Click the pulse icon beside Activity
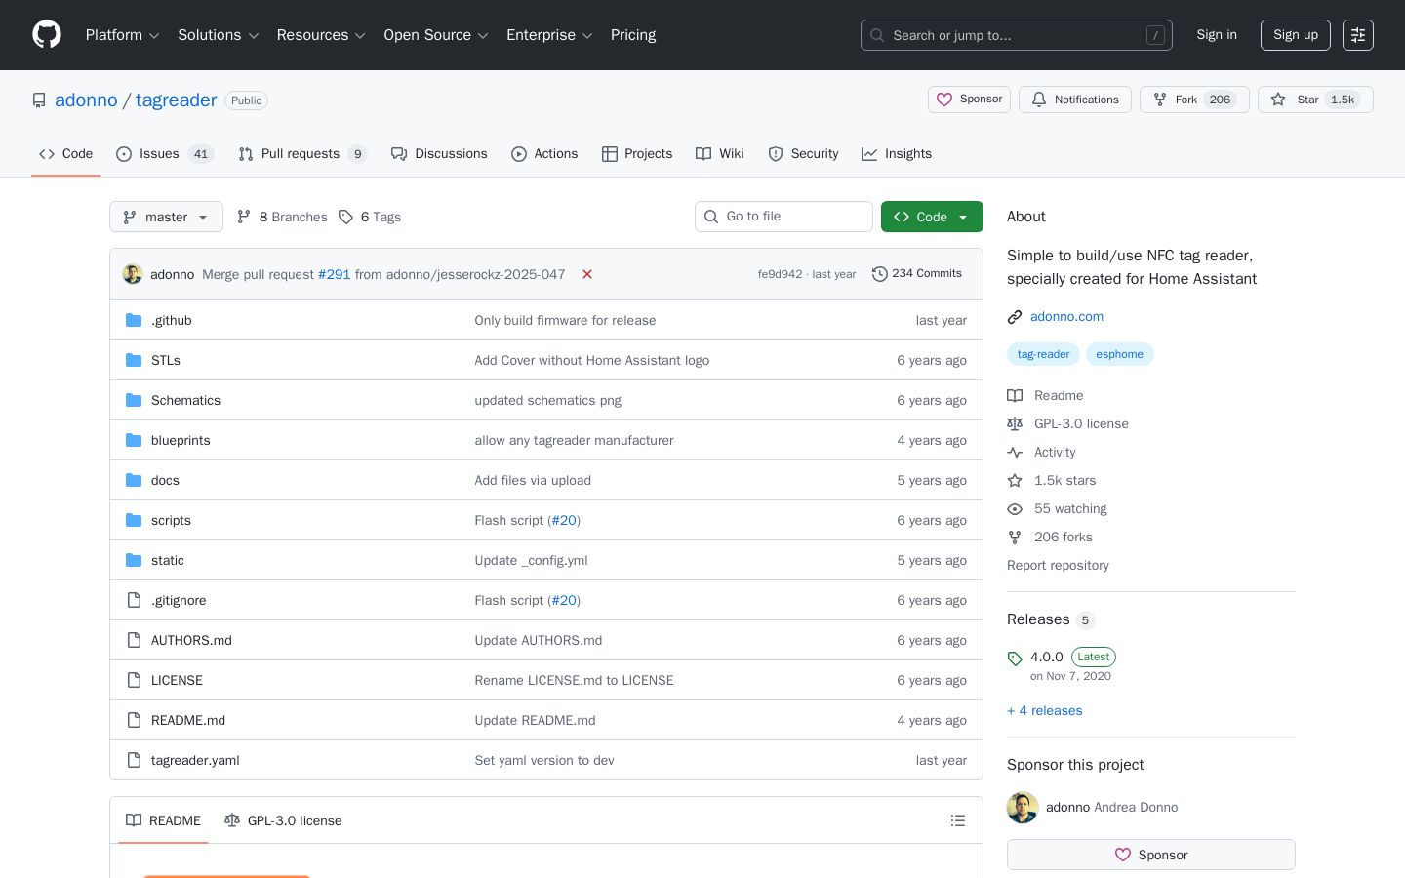1405x878 pixels. [x=1015, y=452]
